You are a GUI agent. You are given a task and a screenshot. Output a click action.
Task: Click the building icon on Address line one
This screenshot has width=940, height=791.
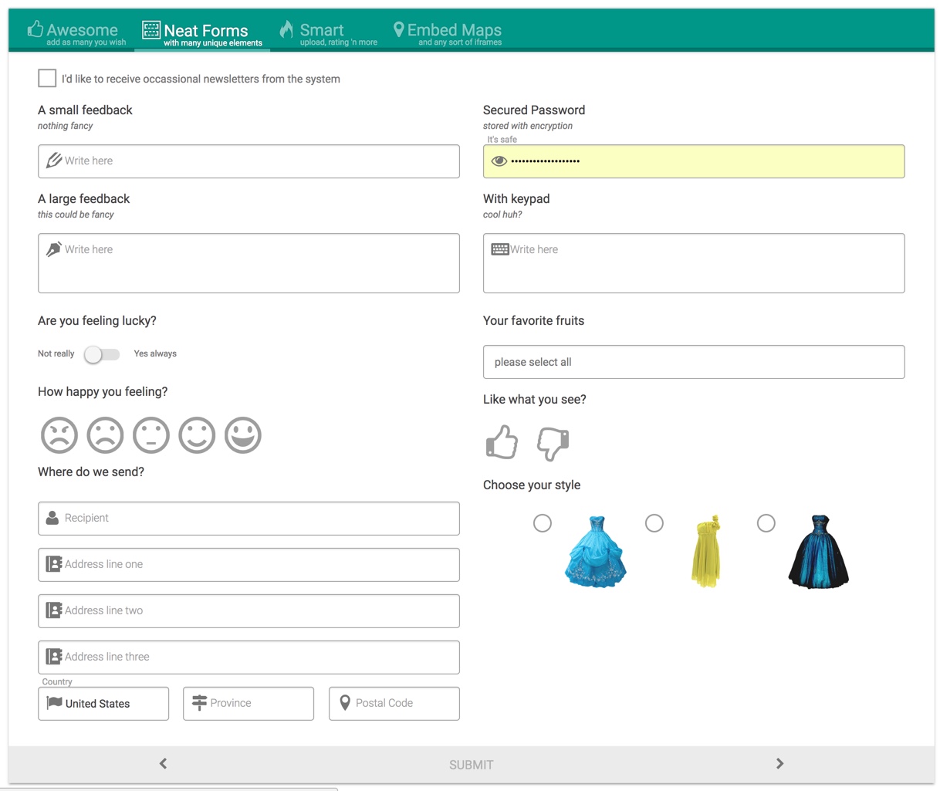click(52, 564)
